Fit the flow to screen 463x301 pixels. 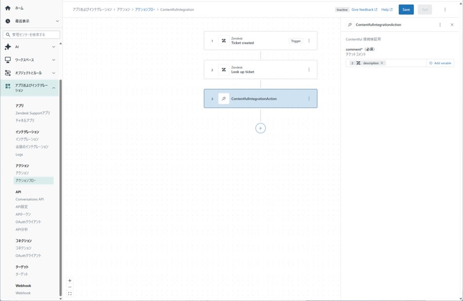pyautogui.click(x=70, y=294)
